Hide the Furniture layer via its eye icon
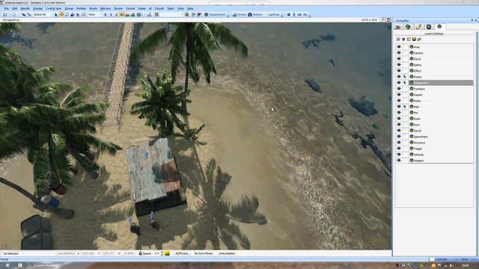The width and height of the screenshot is (479, 269). [x=399, y=88]
